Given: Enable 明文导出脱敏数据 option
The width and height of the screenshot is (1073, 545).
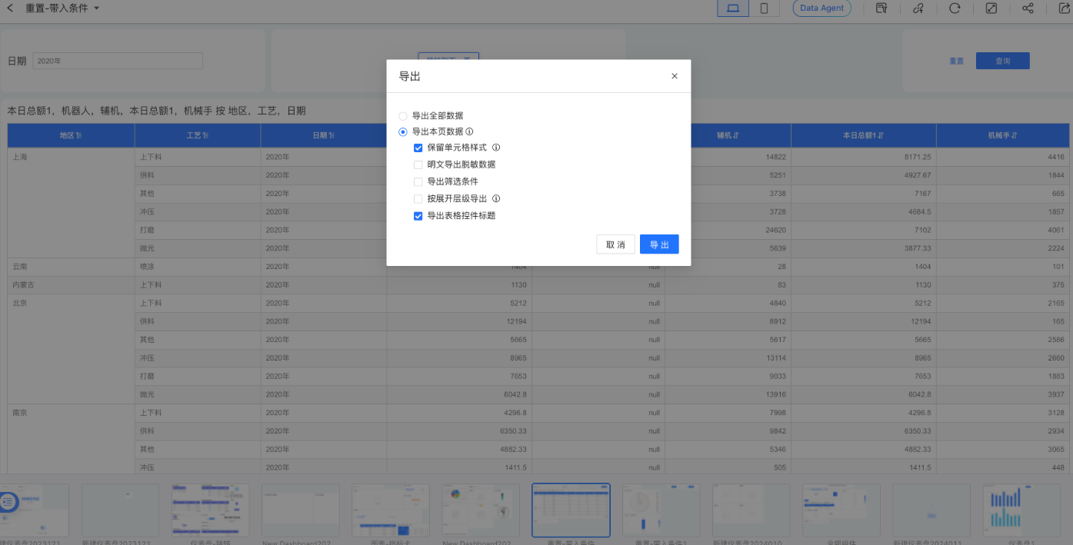Looking at the screenshot, I should (x=418, y=164).
